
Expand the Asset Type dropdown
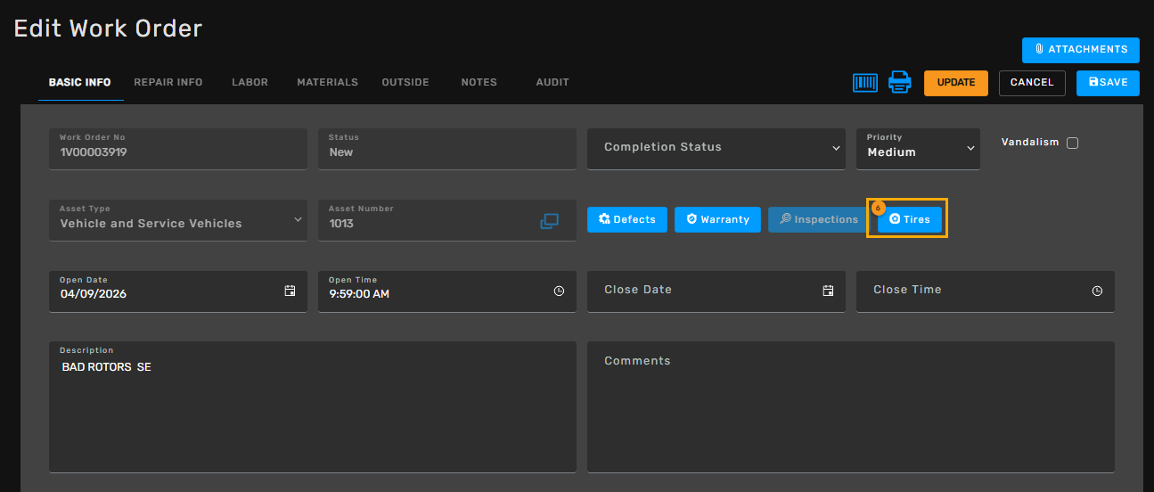coord(178,220)
